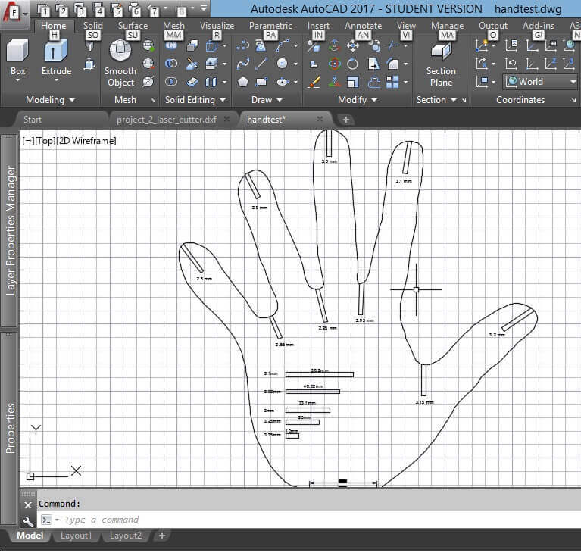Open the Annotate ribbon tab

[x=363, y=26]
